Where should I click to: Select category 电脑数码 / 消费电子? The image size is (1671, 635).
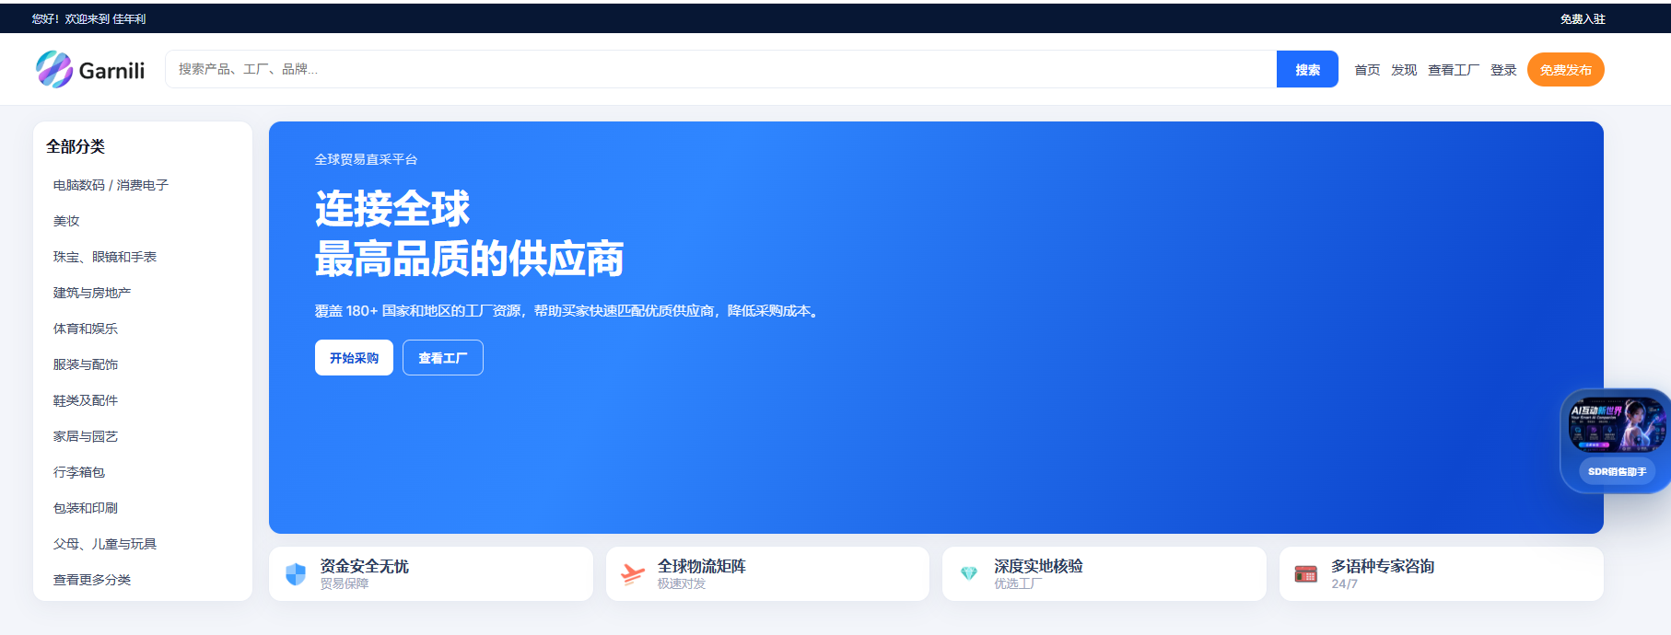(111, 185)
